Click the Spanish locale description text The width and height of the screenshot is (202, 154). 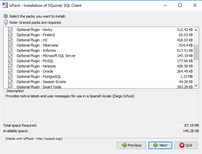click(70, 96)
